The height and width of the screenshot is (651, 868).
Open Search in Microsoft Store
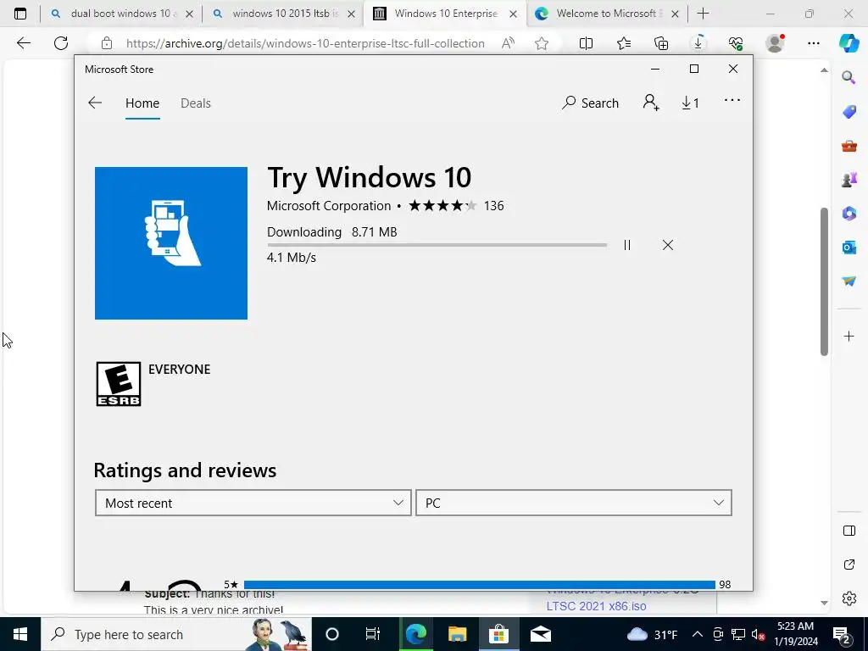coord(590,103)
